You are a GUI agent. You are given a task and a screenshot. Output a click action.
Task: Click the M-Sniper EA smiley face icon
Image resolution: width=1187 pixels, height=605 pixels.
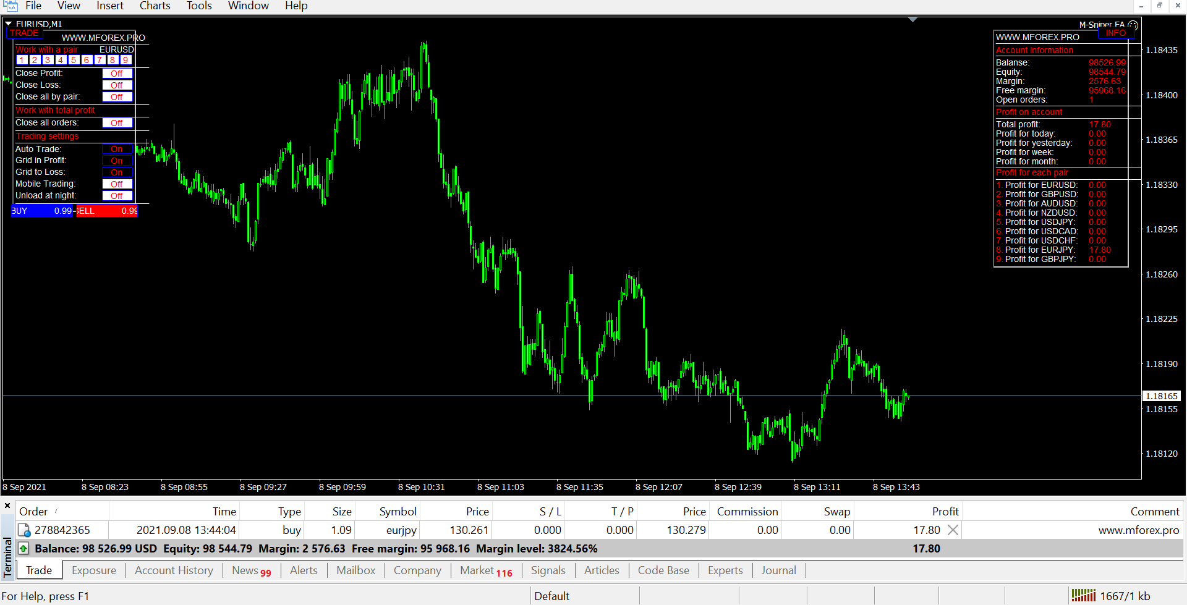1133,25
